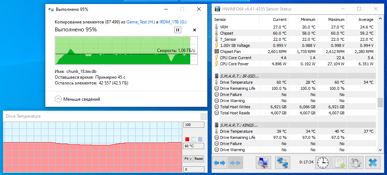Collapse details via Меньше сведений
Image resolution: width=387 pixels, height=175 pixels.
[x=78, y=99]
